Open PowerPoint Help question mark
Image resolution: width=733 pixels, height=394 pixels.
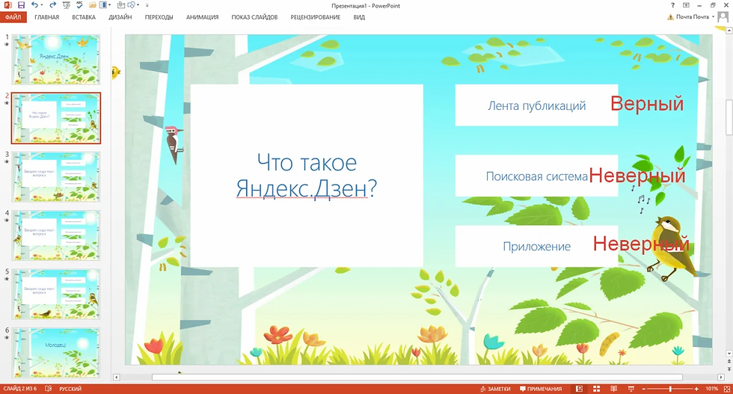pyautogui.click(x=672, y=5)
